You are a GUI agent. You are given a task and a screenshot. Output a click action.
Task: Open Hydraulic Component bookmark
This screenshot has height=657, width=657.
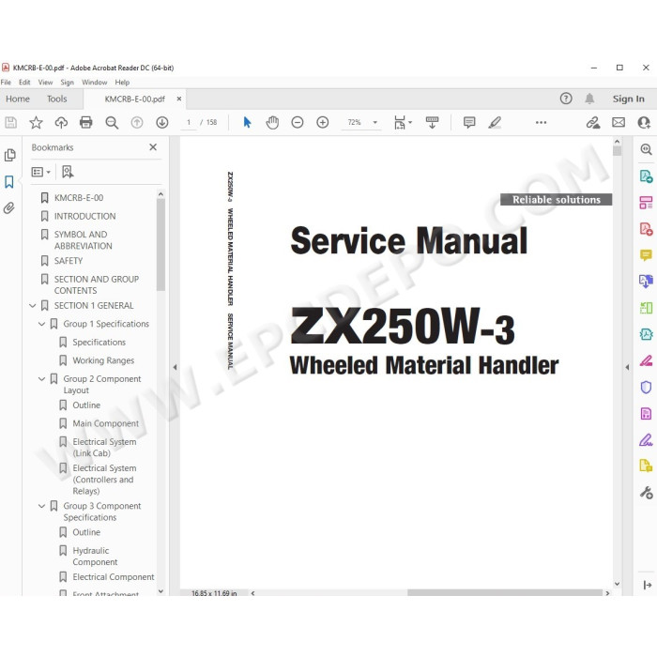[95, 557]
